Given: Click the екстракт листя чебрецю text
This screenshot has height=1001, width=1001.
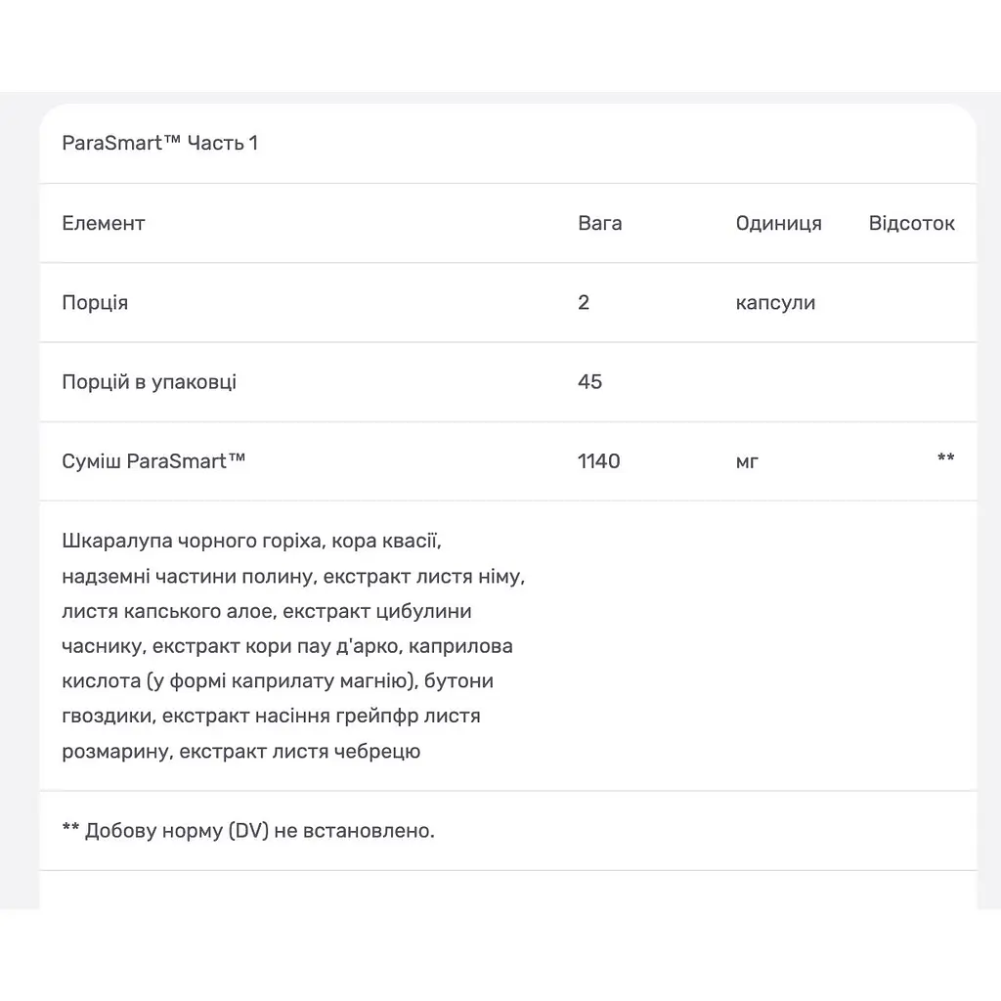Looking at the screenshot, I should (x=299, y=752).
